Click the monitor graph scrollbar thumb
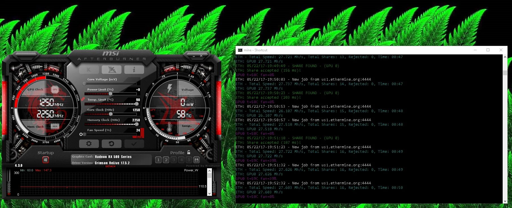The height and width of the screenshot is (208, 512). (x=209, y=175)
